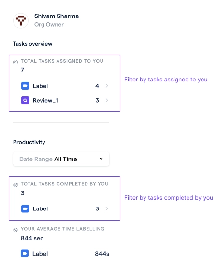Click the Filter by tasks completed by you text
217x272 pixels.
tap(169, 198)
